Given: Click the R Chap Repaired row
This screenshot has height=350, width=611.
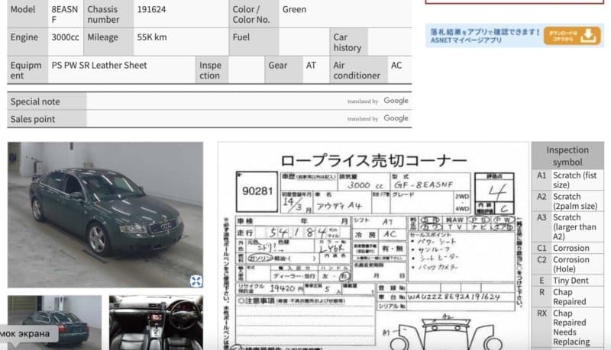Looking at the screenshot, I should coord(567,297).
